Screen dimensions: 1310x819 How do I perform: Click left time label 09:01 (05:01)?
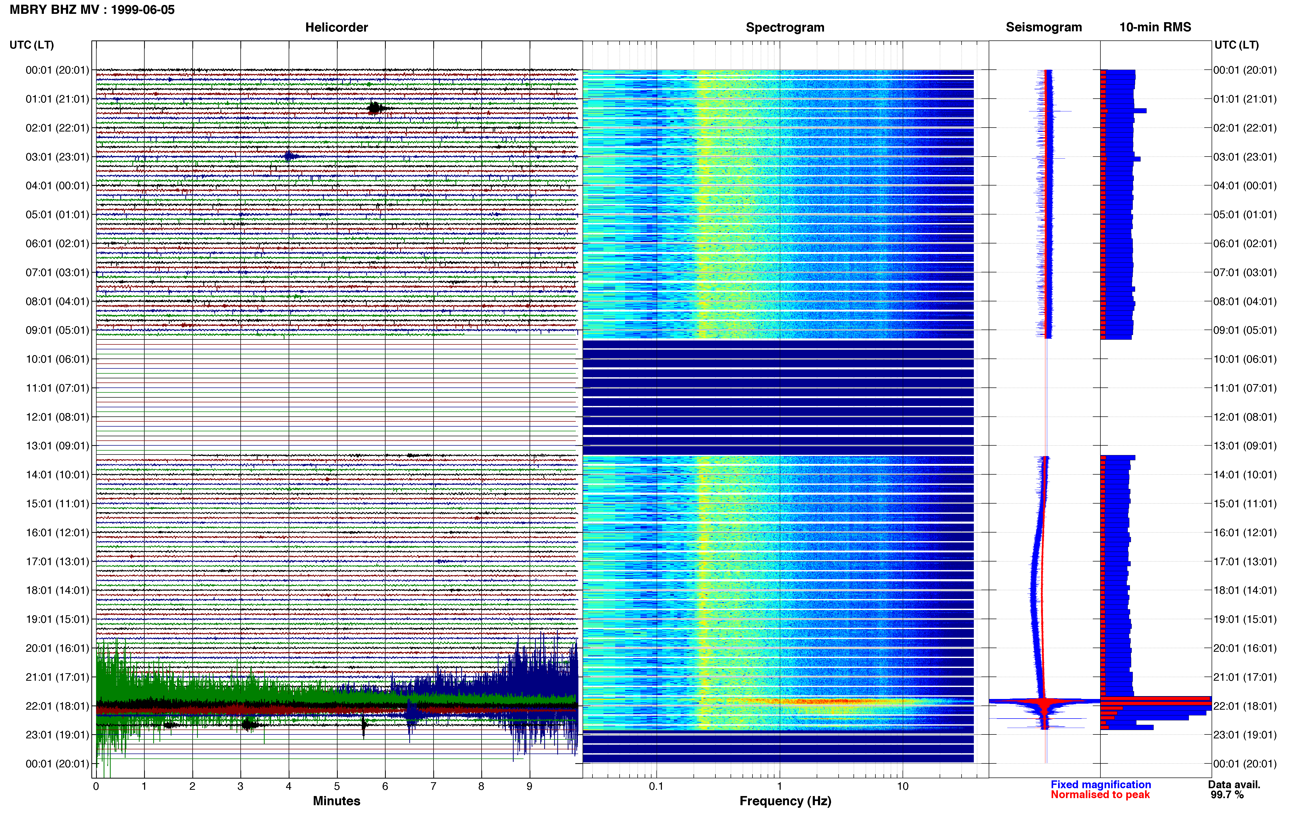tap(57, 330)
